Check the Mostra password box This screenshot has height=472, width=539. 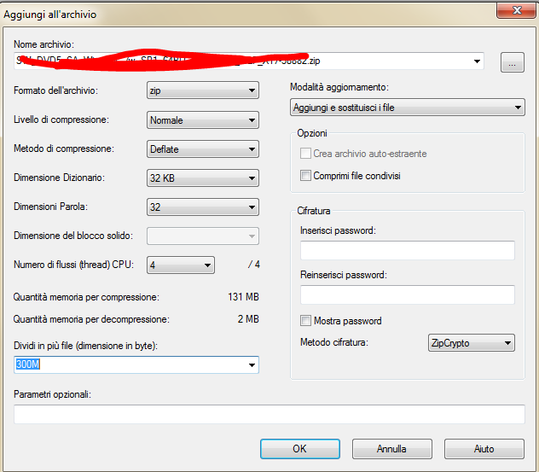point(305,321)
